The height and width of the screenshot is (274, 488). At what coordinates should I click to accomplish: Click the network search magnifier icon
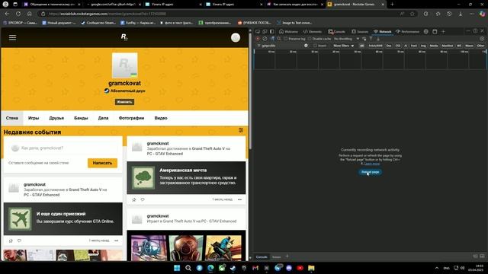click(x=279, y=39)
